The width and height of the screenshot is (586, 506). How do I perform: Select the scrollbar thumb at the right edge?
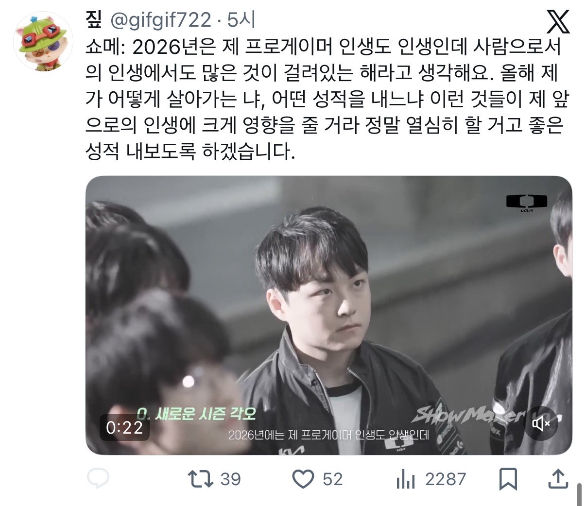pos(579,494)
